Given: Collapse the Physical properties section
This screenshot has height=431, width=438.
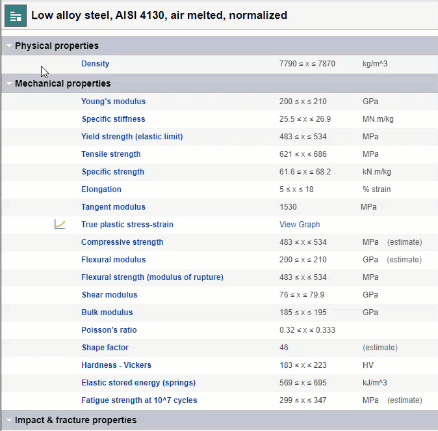Looking at the screenshot, I should (x=9, y=46).
